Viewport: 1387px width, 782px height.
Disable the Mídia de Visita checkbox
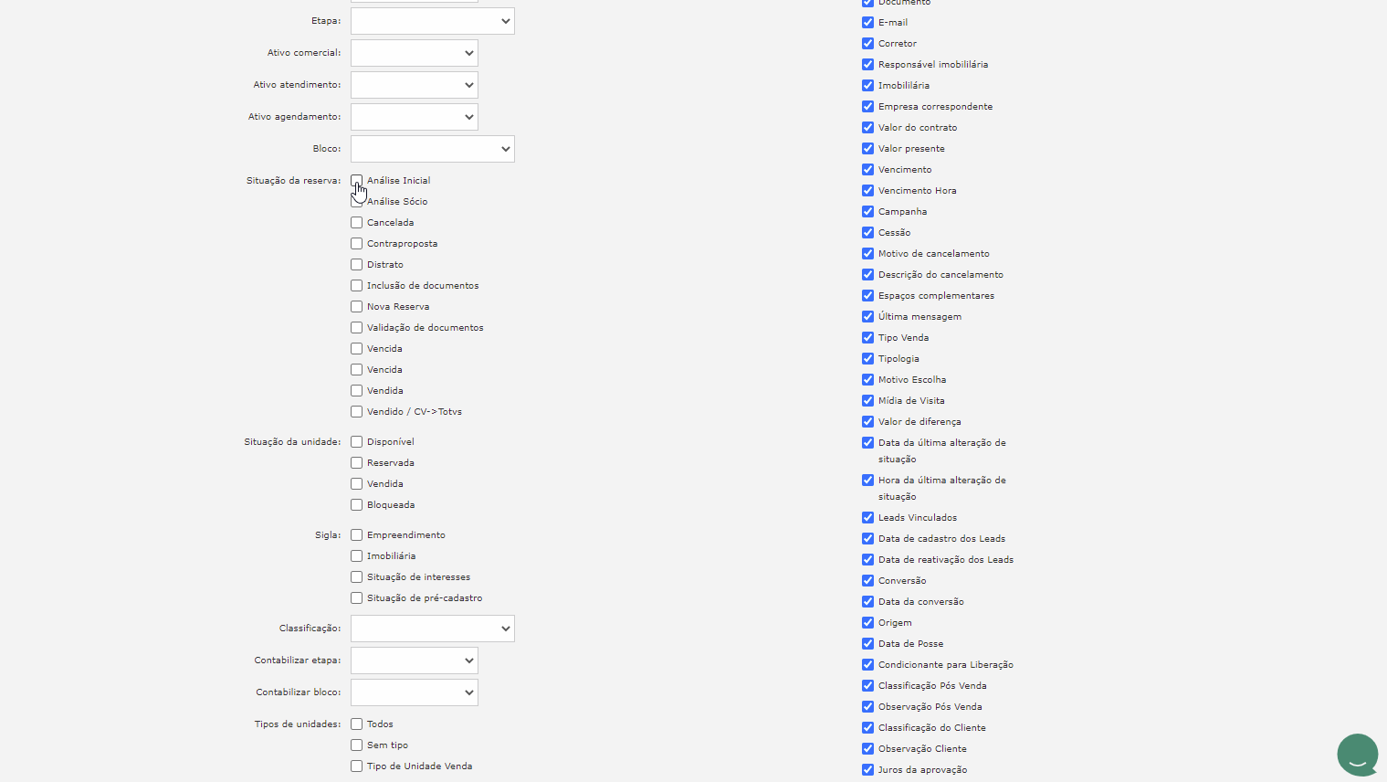point(868,401)
